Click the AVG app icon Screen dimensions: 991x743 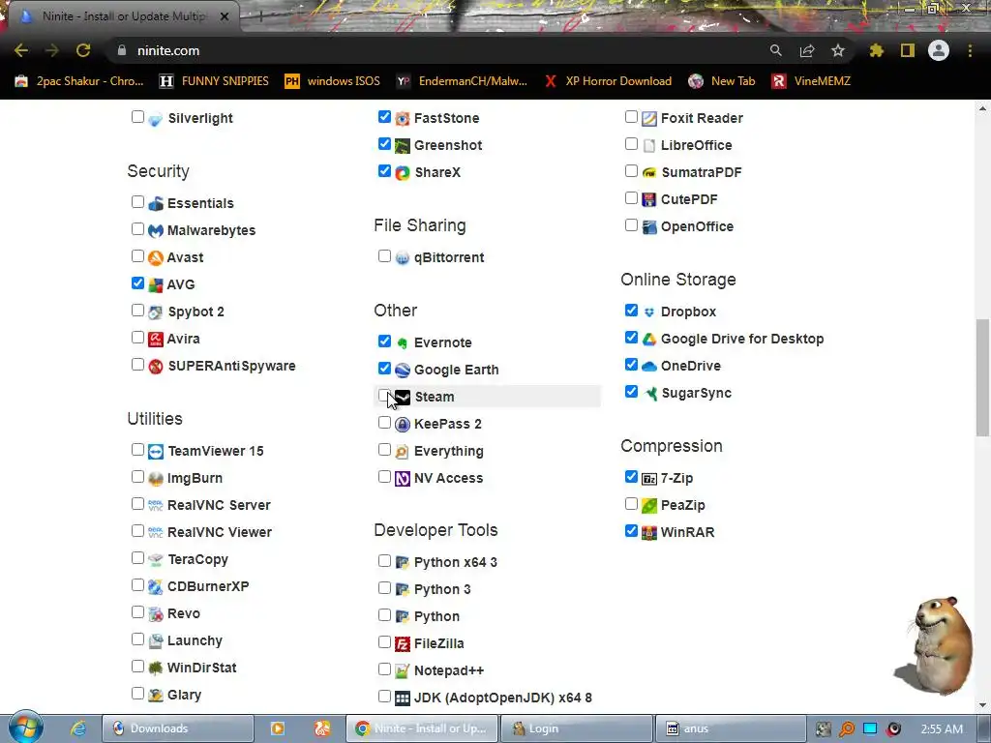pos(156,285)
